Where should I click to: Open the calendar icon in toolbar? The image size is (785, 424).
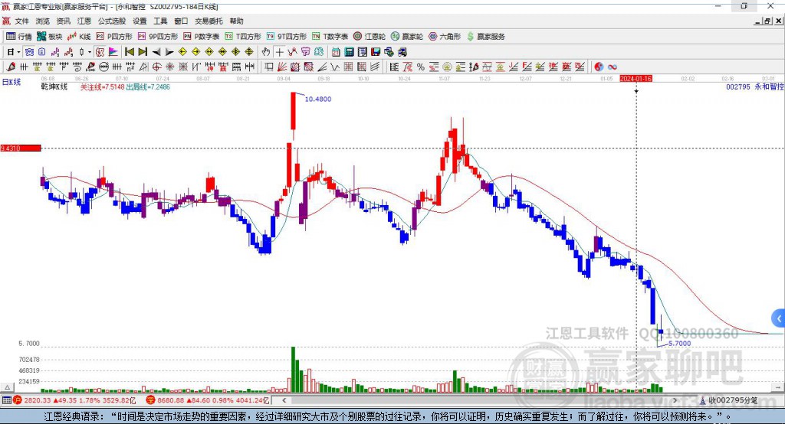[336, 52]
